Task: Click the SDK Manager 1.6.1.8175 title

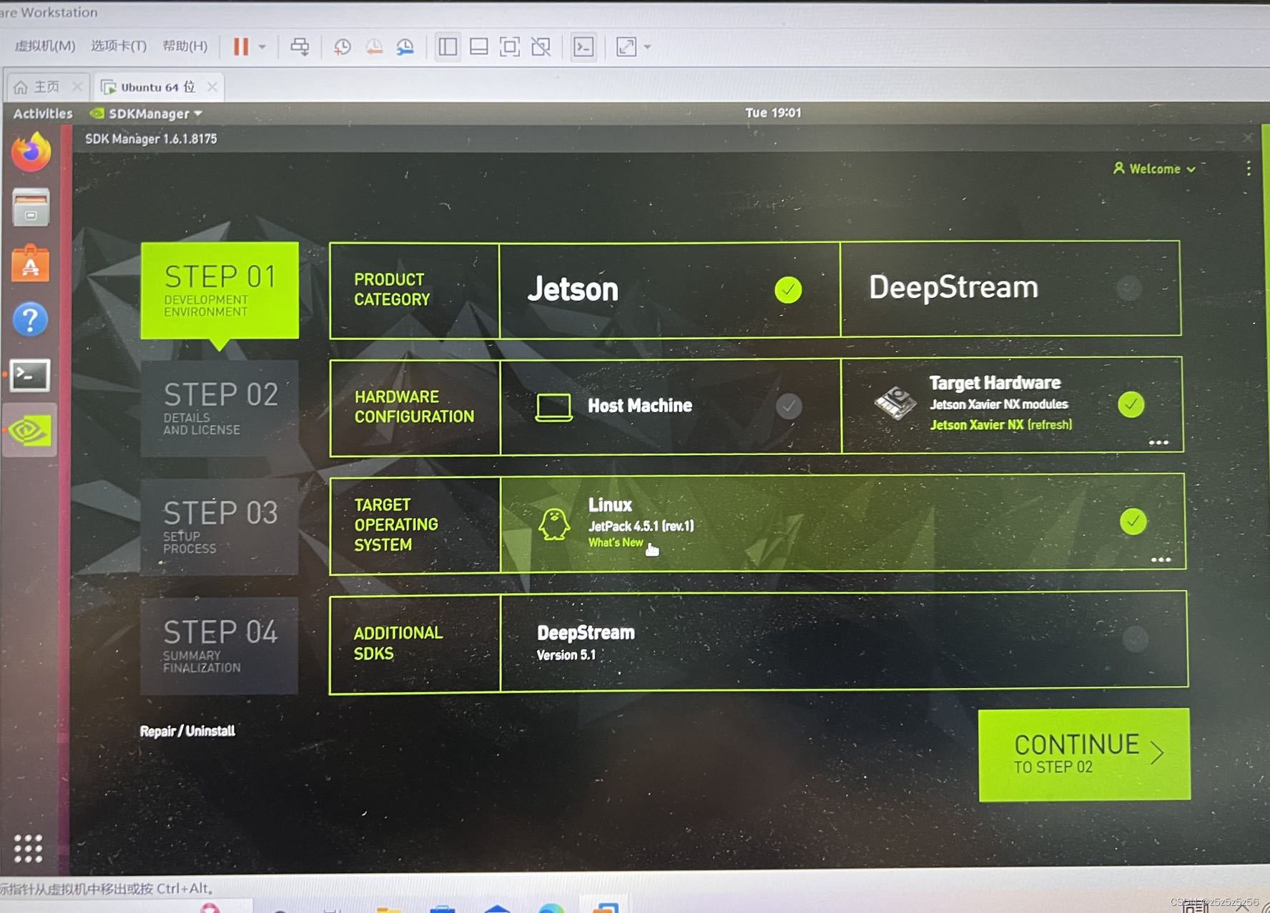Action: tap(151, 139)
